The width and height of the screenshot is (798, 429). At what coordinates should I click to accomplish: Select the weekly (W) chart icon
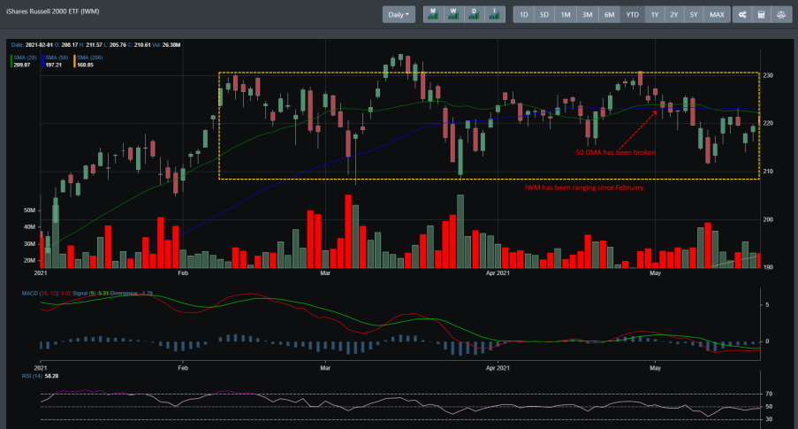tap(453, 14)
